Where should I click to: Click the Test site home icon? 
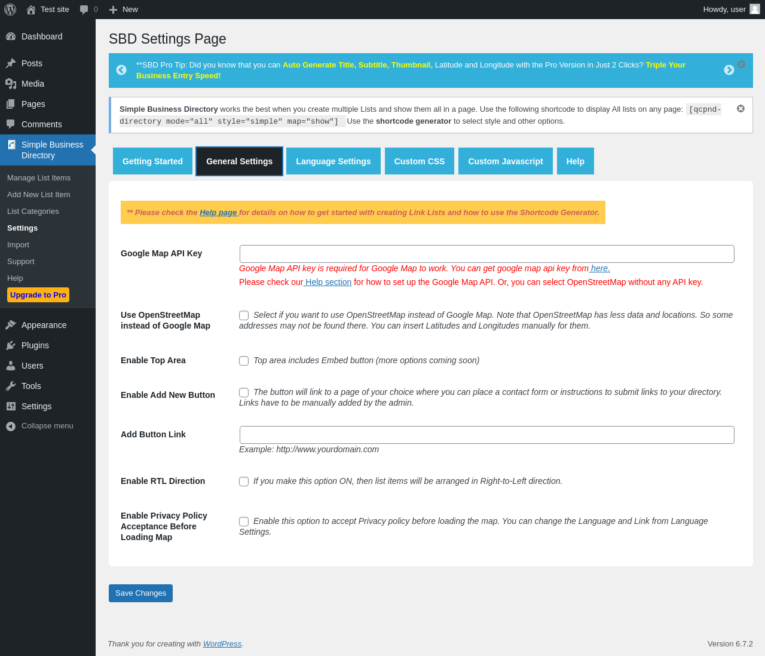[31, 10]
